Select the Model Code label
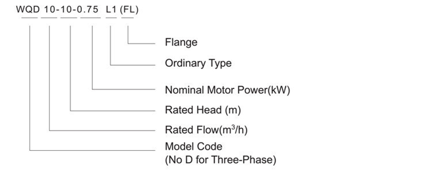 (194, 146)
